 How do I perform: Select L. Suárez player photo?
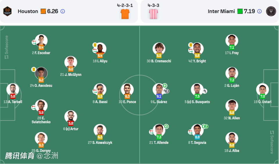tap(158, 89)
